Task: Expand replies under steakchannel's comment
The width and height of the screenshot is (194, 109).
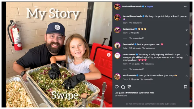Action: (137, 69)
